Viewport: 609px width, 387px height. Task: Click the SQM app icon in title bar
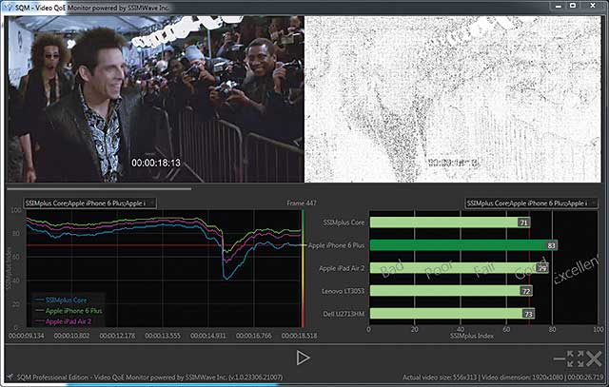8,8
